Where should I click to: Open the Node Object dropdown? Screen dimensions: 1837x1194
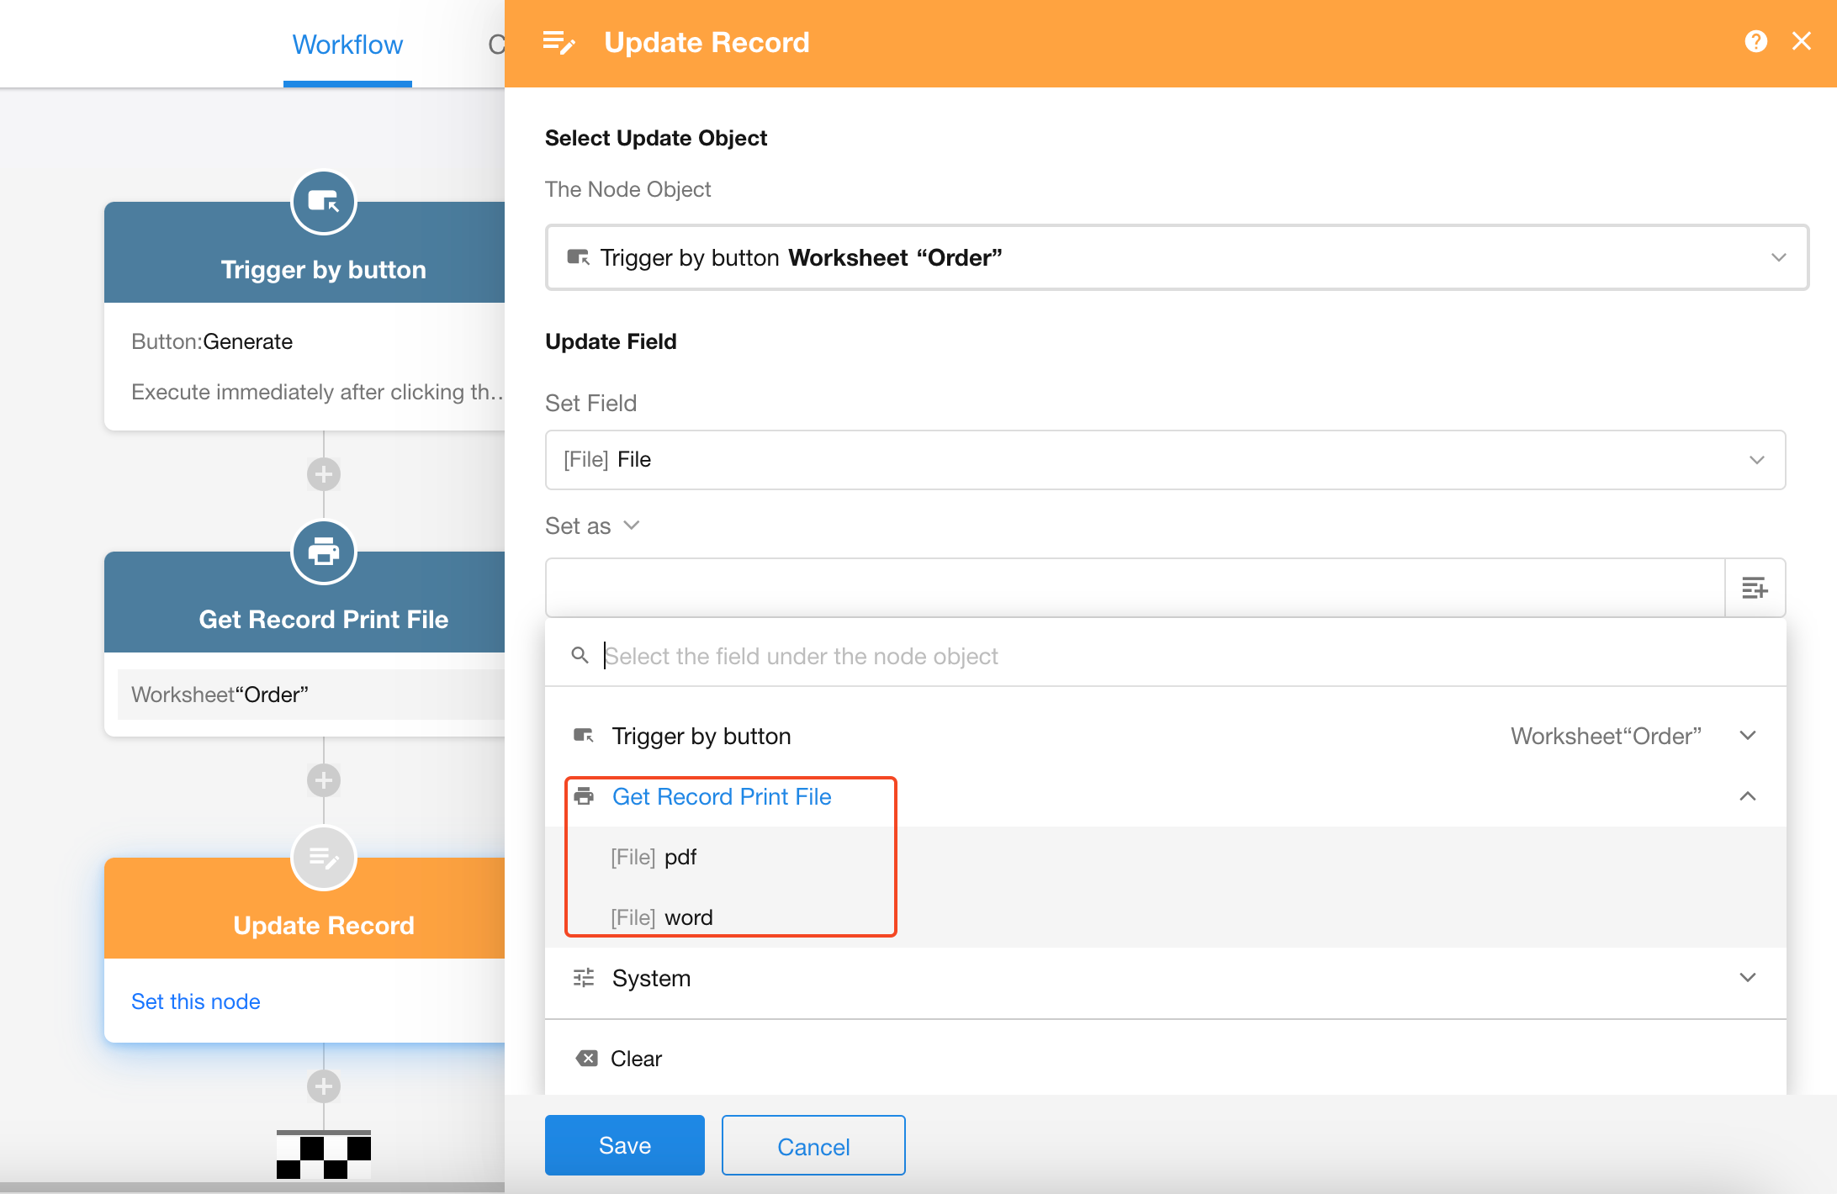1176,257
